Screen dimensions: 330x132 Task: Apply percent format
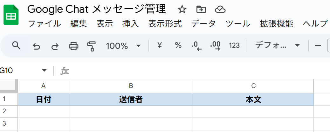point(178,46)
